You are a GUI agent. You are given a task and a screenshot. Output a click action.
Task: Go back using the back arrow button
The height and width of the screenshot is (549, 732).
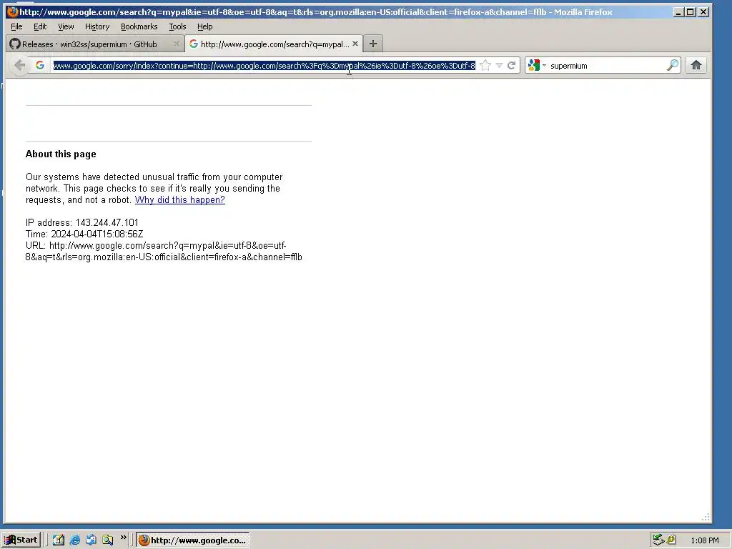click(19, 65)
